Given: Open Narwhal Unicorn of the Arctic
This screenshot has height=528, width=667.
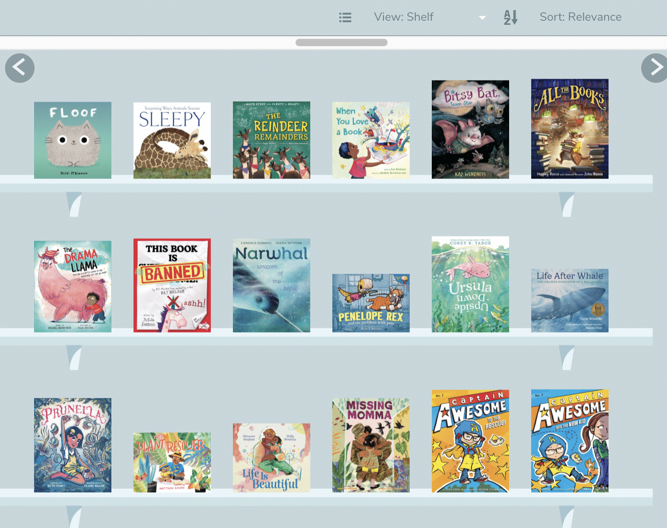Looking at the screenshot, I should (272, 285).
